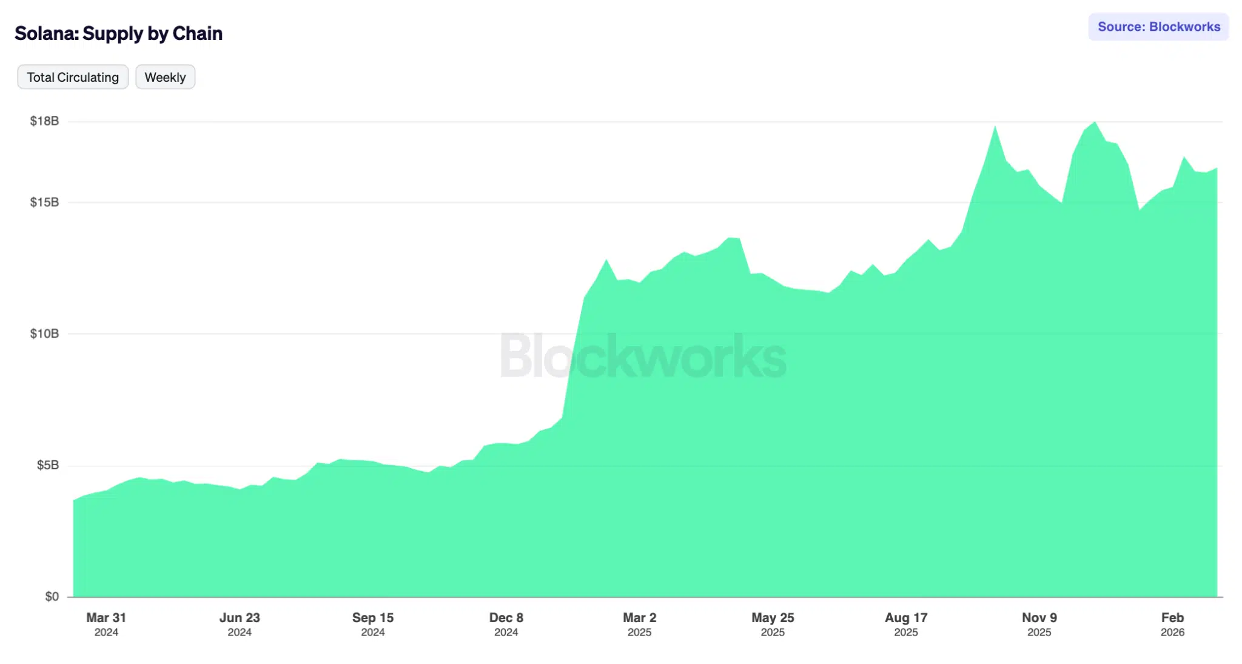Select the Jun 23 2024 axis label
Screen dimensions: 1242x664
point(240,624)
